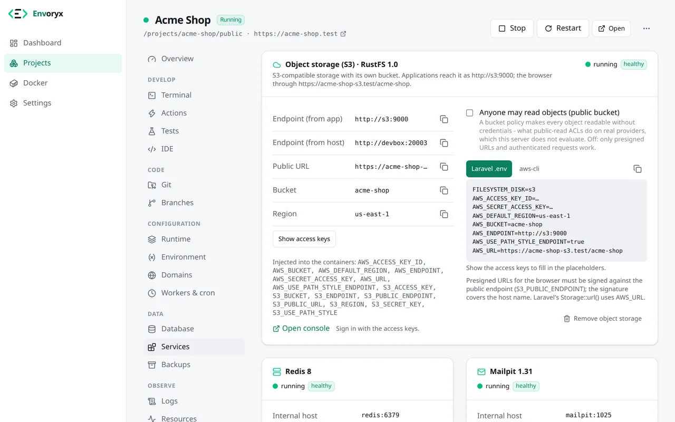Open the Branches page
The image size is (675, 422).
(x=194, y=203)
